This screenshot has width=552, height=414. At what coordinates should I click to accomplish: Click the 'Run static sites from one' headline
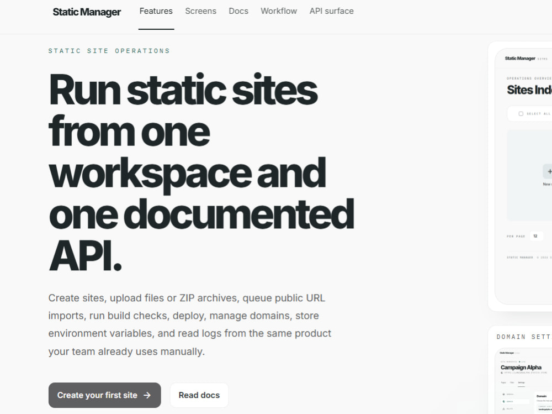(x=201, y=172)
